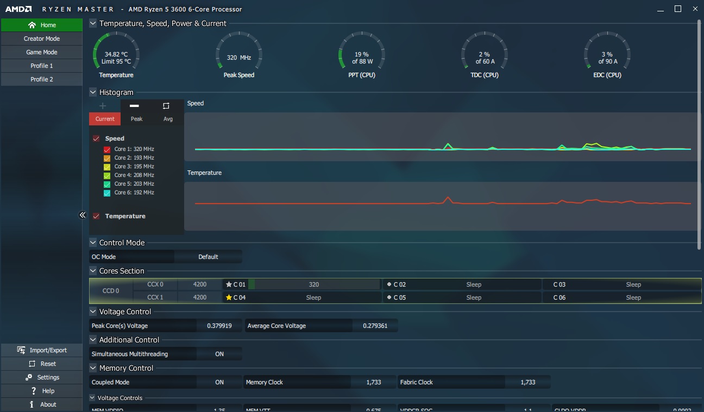Click the Avg square icon

[x=166, y=106]
